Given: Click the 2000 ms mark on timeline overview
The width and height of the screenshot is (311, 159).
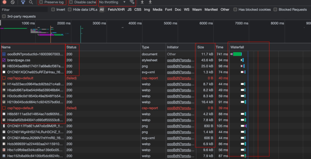Looking at the screenshot, I should pos(64,23).
